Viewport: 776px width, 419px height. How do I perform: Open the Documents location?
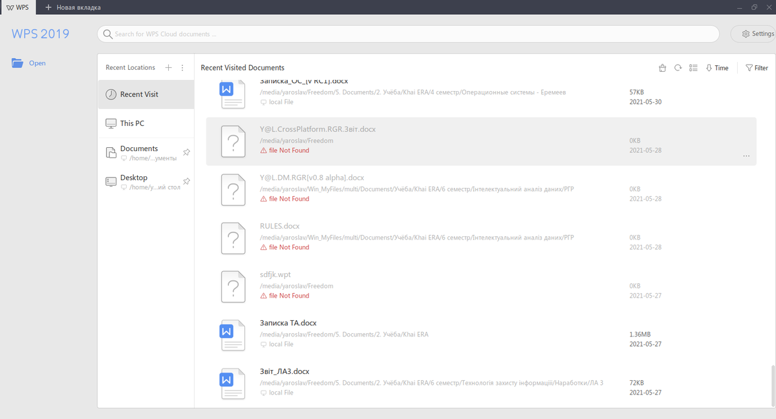coord(146,152)
